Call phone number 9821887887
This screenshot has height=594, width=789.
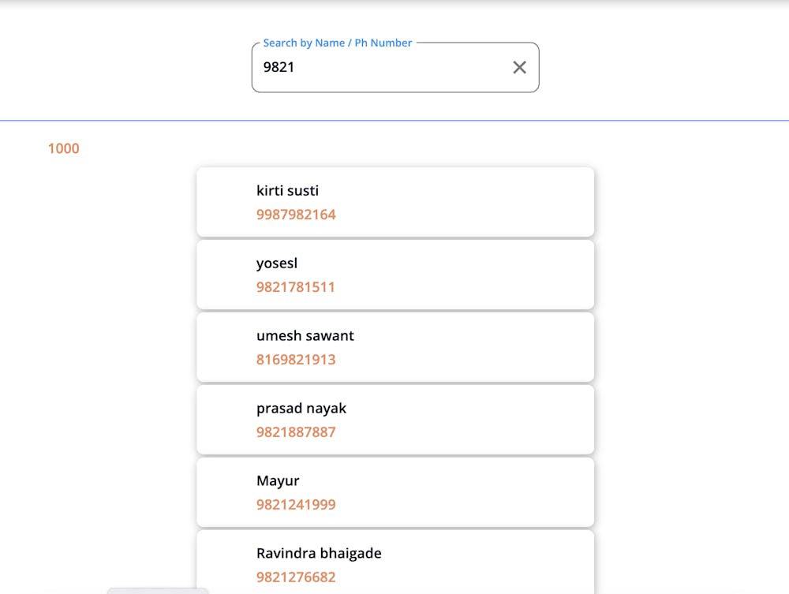point(296,431)
